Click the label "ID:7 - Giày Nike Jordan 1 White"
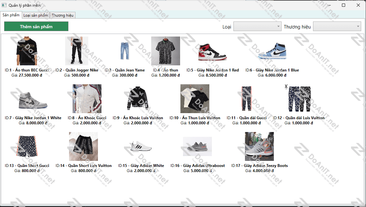This screenshot has height=207, width=366. click(33, 118)
